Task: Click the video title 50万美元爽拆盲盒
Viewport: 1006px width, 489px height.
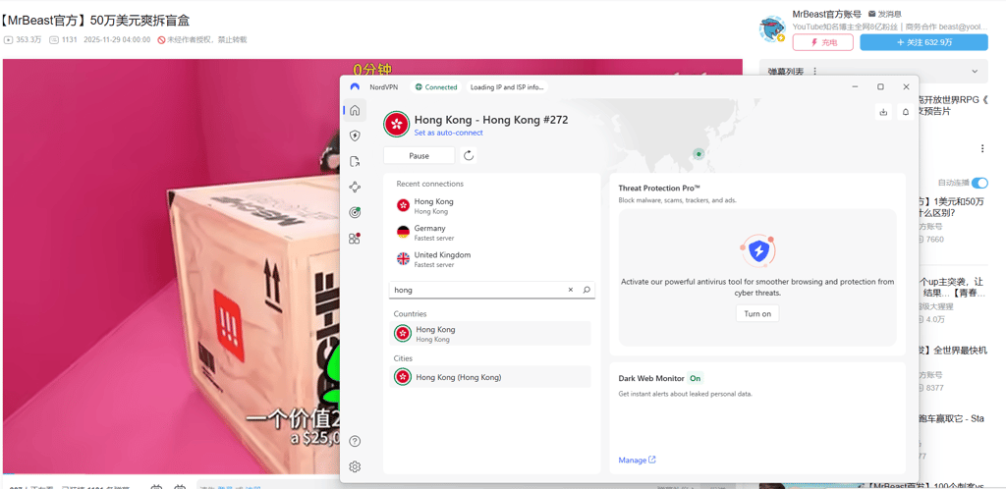Action: point(95,21)
